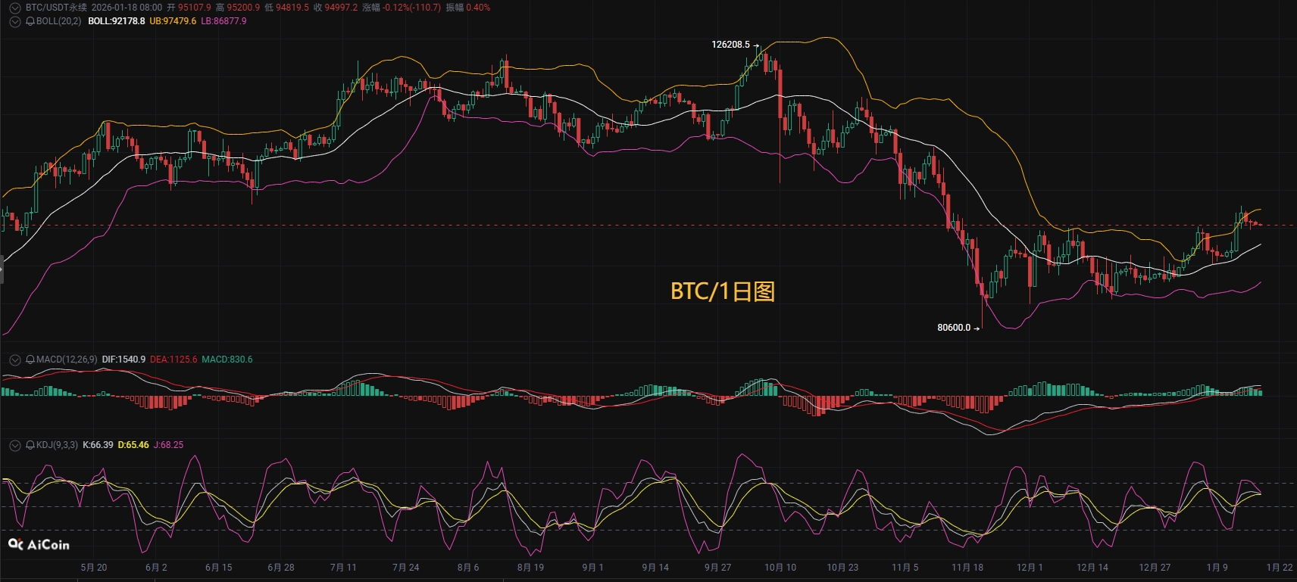Open MACD(12,26,9) indicator settings label

(67, 359)
